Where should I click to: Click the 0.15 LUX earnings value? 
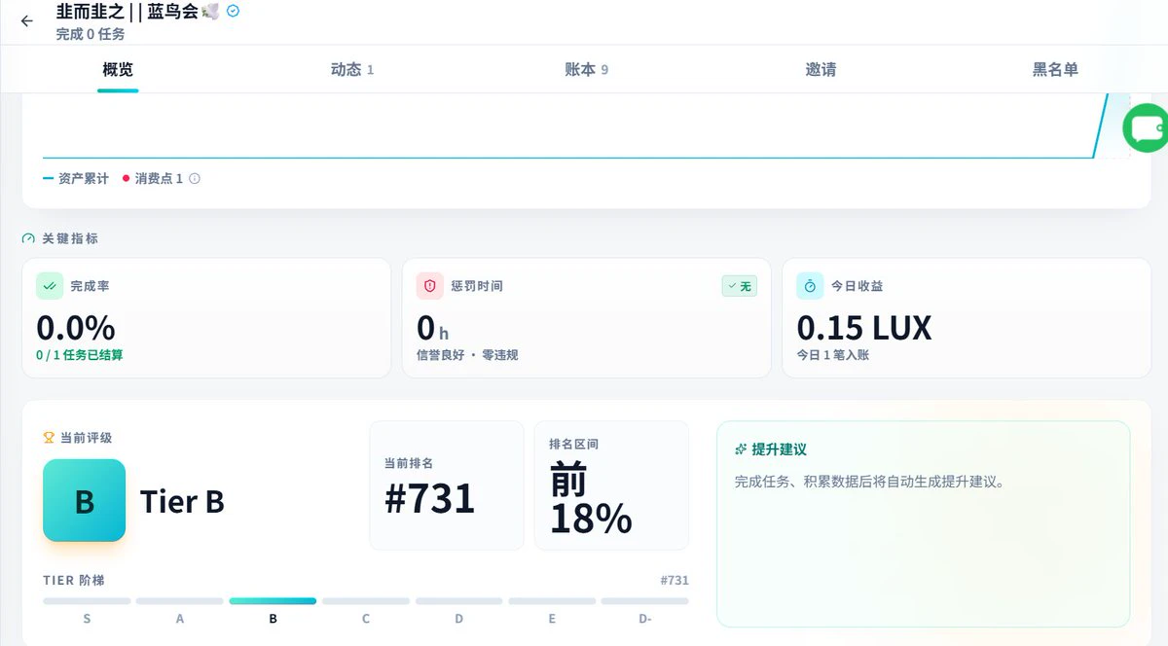[x=864, y=328]
